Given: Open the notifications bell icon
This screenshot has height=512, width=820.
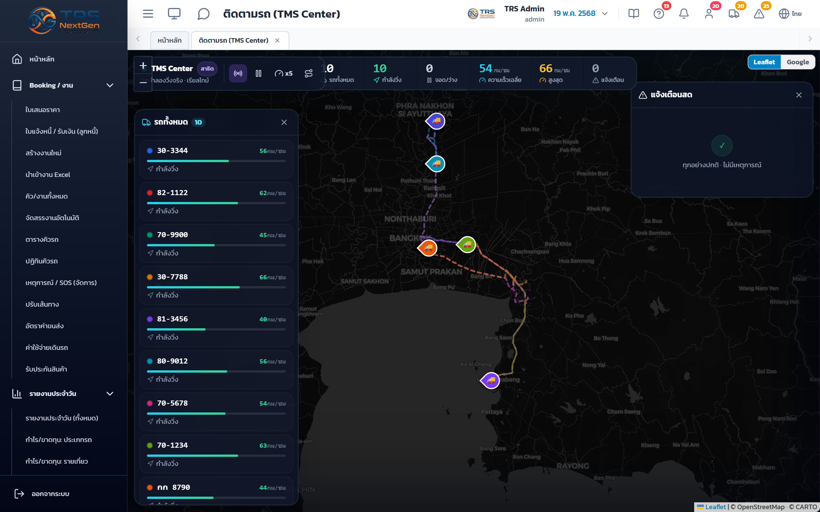Looking at the screenshot, I should point(684,14).
